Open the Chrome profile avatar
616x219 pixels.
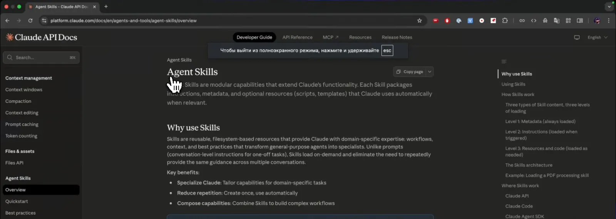click(x=597, y=20)
